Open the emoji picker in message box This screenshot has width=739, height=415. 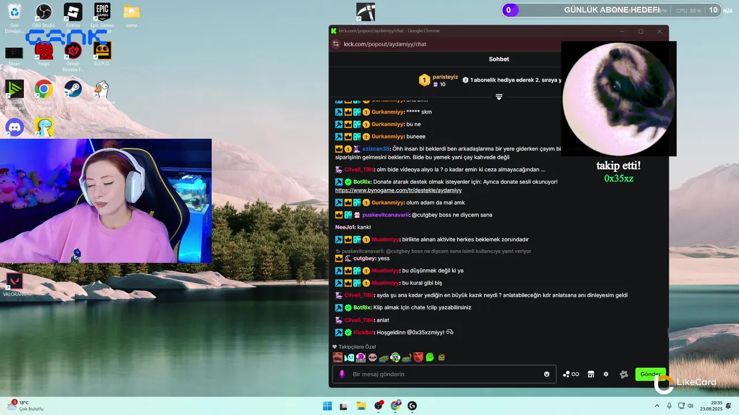[547, 374]
